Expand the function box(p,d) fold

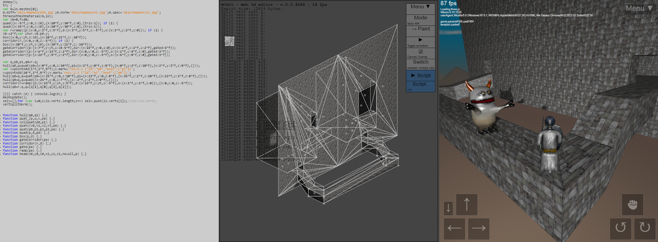1,136
